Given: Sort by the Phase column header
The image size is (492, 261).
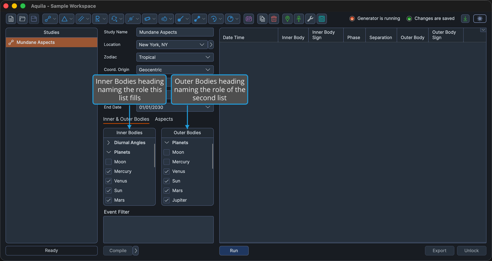Looking at the screenshot, I should (354, 35).
